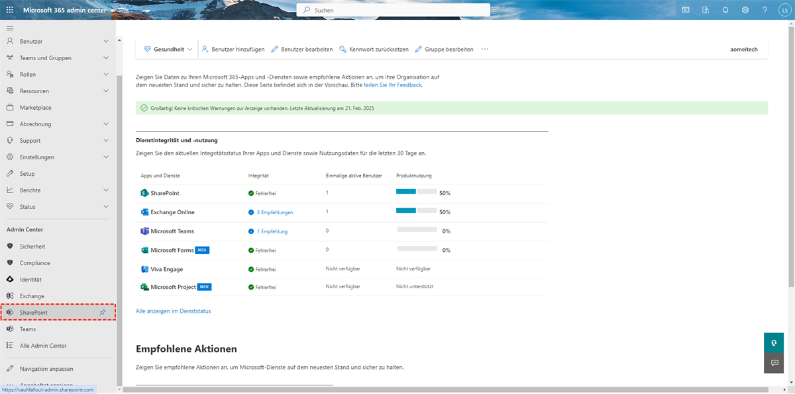The image size is (795, 394).
Task: Expand the Benutzer section chevron
Action: pyautogui.click(x=106, y=42)
